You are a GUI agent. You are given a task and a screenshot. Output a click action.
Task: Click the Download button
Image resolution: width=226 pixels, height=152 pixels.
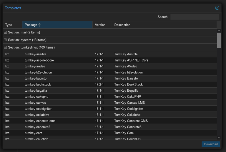(211, 144)
